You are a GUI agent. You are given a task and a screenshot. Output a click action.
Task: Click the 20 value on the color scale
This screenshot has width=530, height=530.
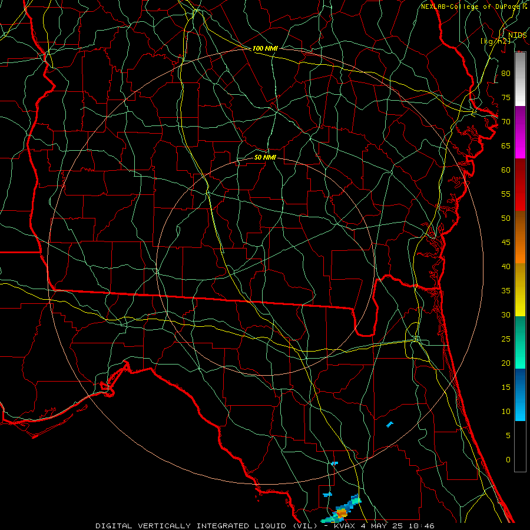506,363
